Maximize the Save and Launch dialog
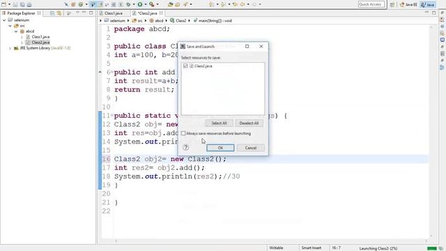 [x=247, y=47]
